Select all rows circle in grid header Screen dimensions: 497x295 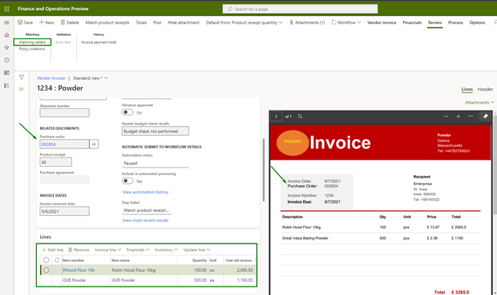46,260
